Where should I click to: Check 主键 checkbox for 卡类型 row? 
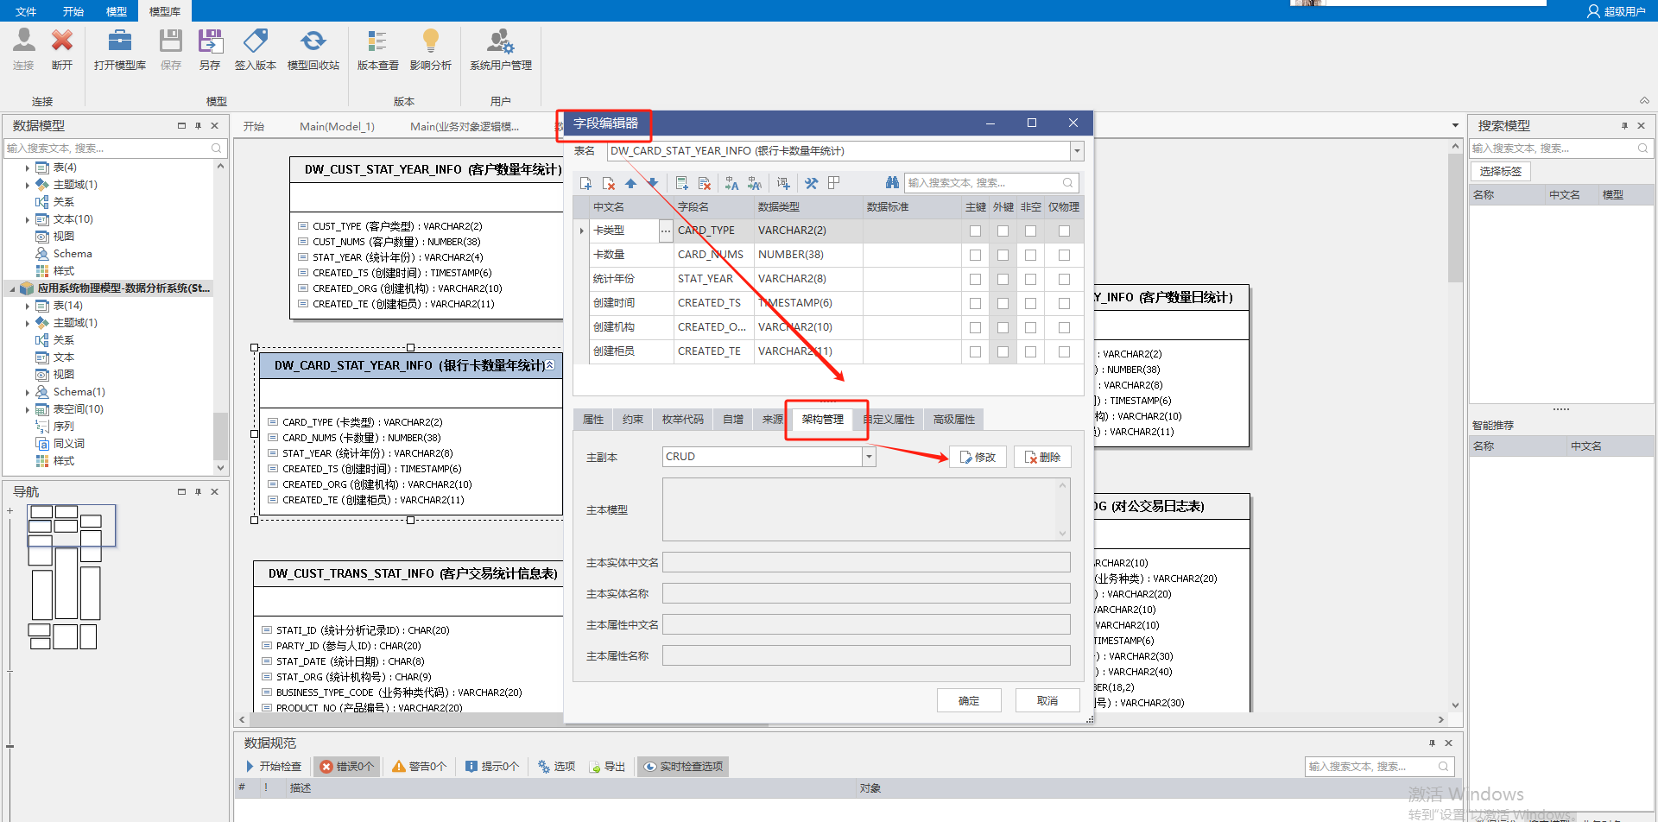coord(975,231)
